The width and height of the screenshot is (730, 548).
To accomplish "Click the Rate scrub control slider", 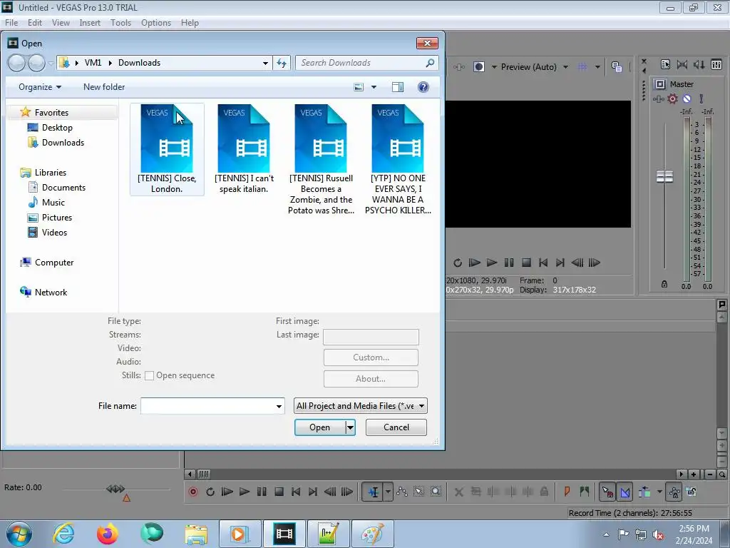I will click(115, 489).
